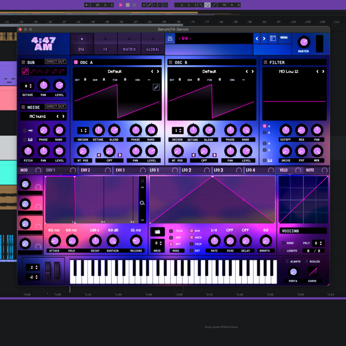Click the punch-in switch icon in transport
346x346 pixels.
(x=201, y=5)
